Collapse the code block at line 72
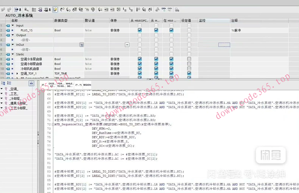 [x=53, y=124]
